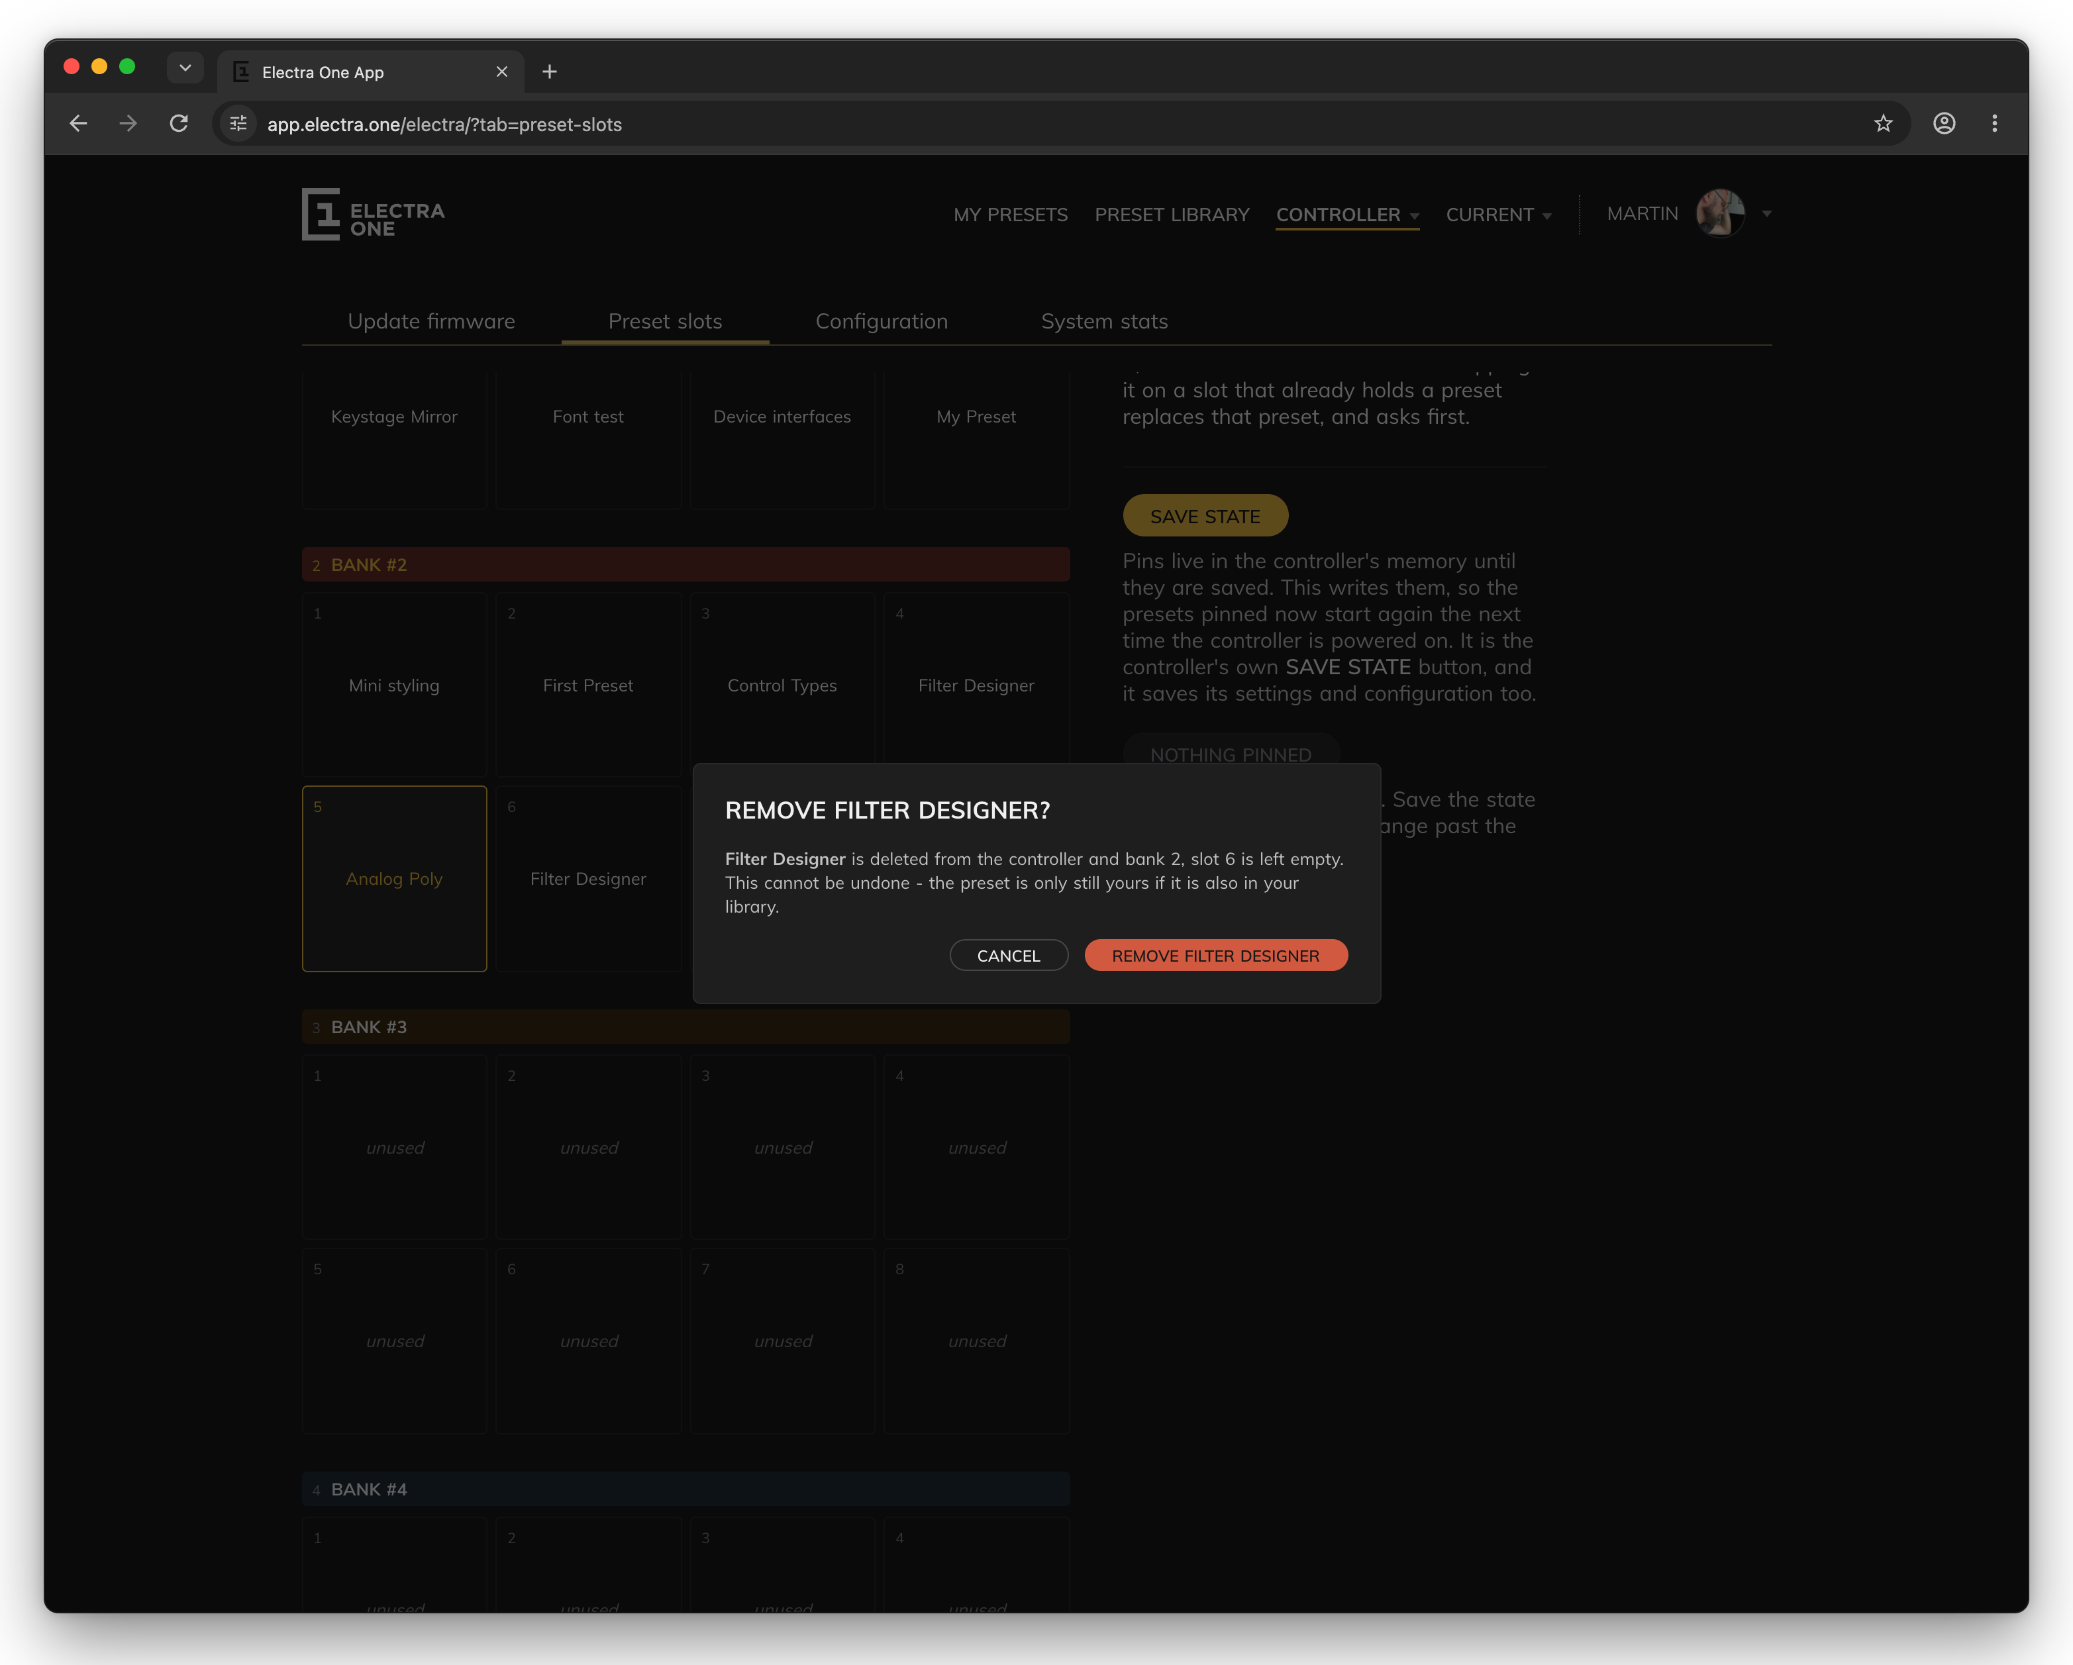The image size is (2073, 1665).
Task: Cancel the remove preset dialog
Action: click(1009, 956)
